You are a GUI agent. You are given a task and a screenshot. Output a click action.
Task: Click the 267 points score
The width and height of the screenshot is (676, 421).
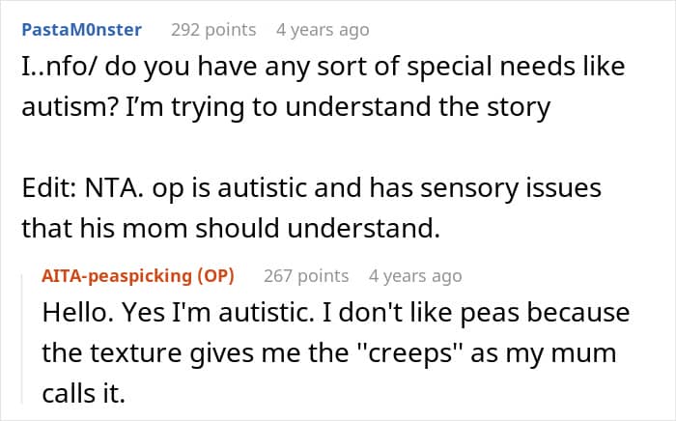coord(306,276)
